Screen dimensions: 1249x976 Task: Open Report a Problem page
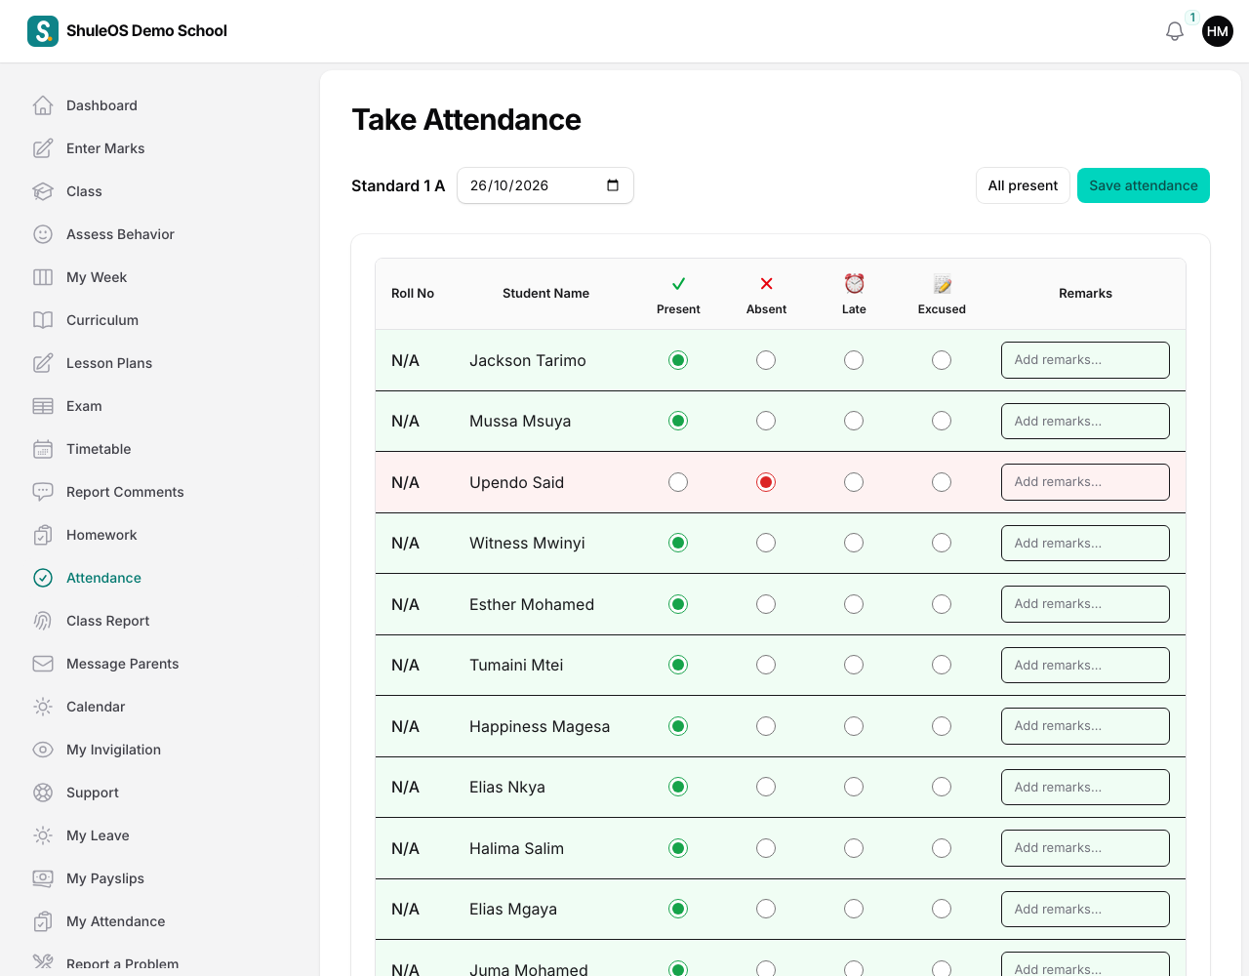coord(122,964)
